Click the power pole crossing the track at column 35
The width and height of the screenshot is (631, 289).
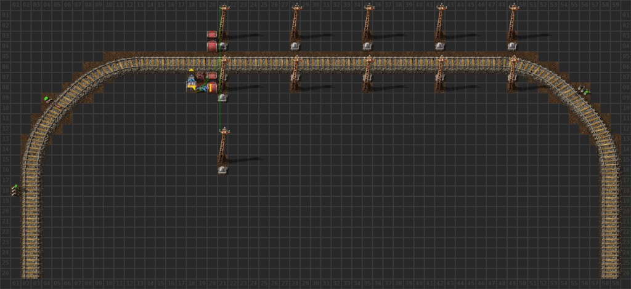point(368,74)
